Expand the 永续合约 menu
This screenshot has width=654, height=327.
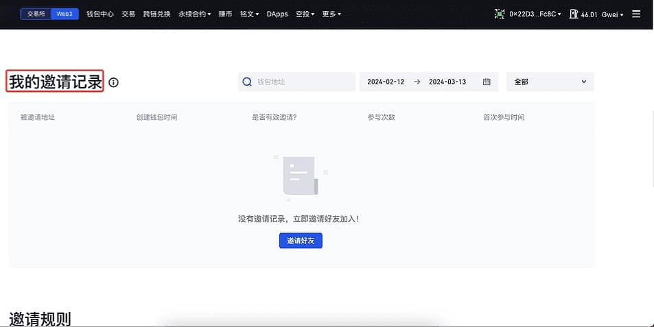[195, 14]
